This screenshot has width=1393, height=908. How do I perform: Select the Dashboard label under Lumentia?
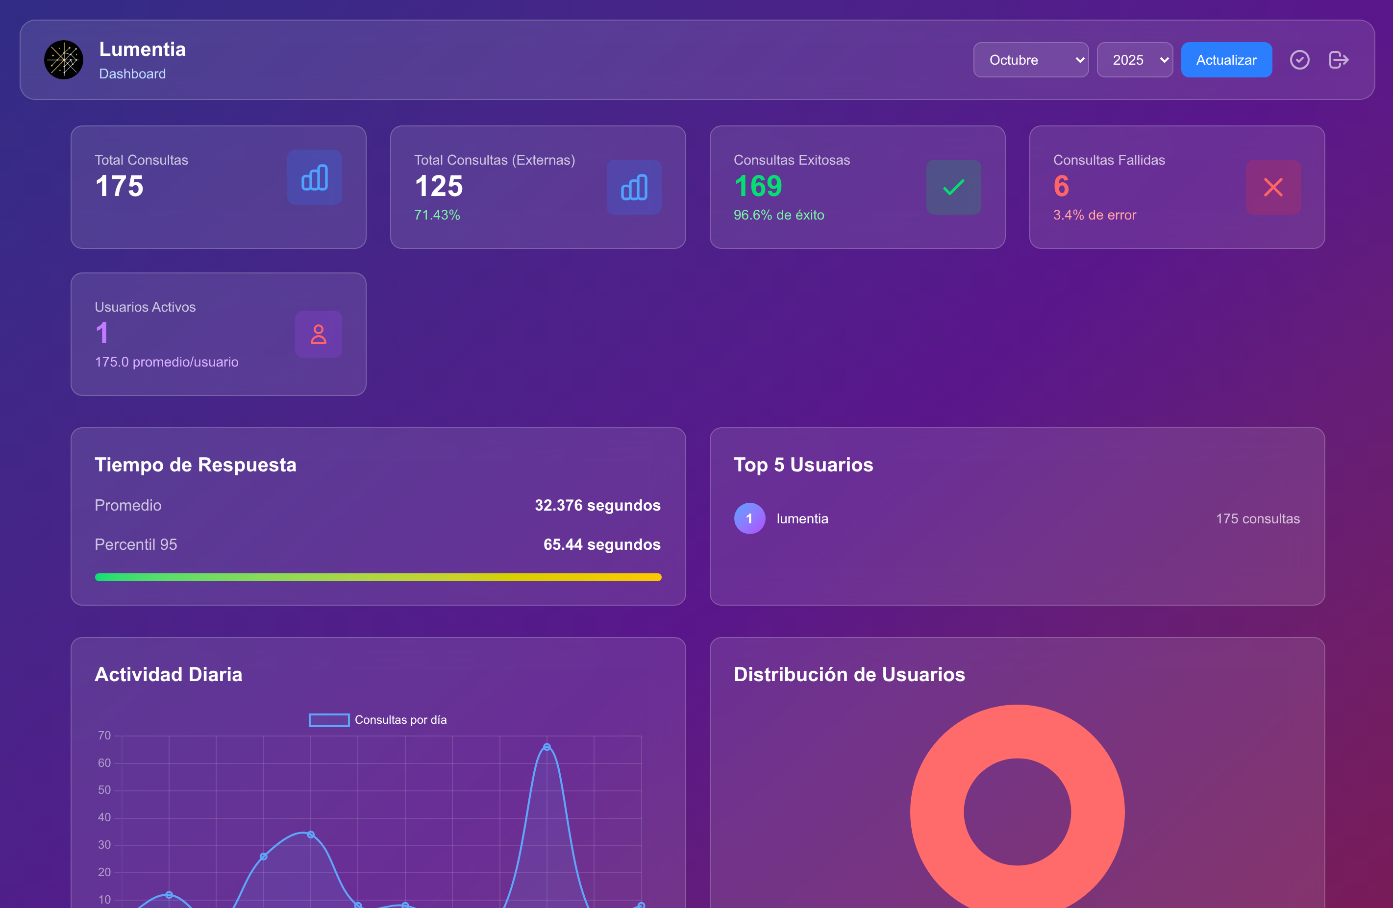[x=133, y=74]
